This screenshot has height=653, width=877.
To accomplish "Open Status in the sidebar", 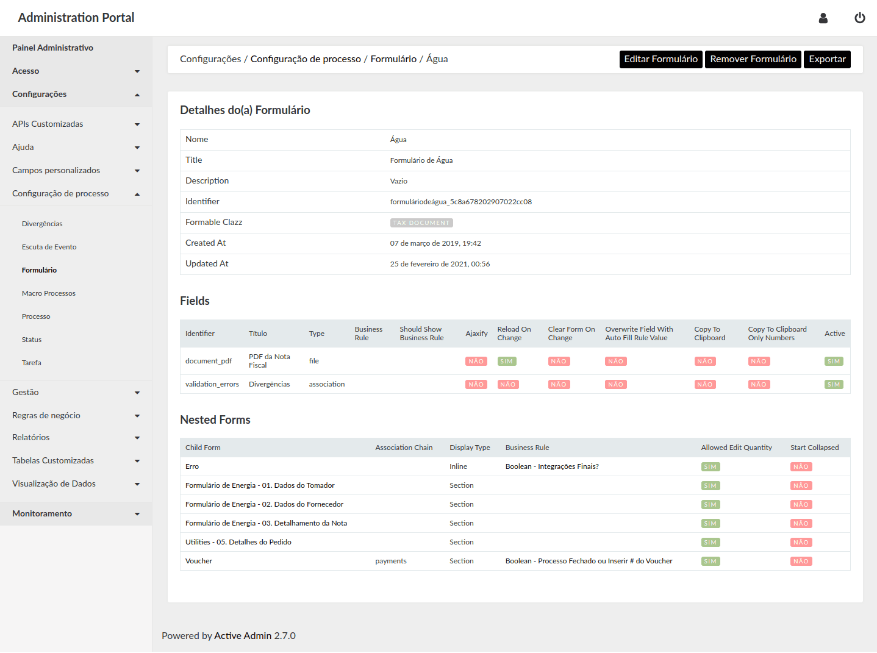I will (32, 340).
